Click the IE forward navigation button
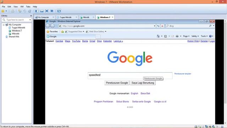 (x=52, y=26)
